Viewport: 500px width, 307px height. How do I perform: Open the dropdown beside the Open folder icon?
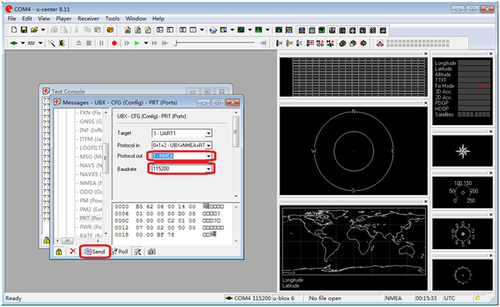pos(43,30)
